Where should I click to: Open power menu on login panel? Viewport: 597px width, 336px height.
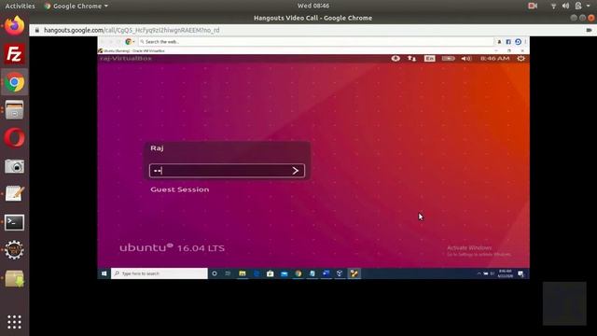(521, 58)
